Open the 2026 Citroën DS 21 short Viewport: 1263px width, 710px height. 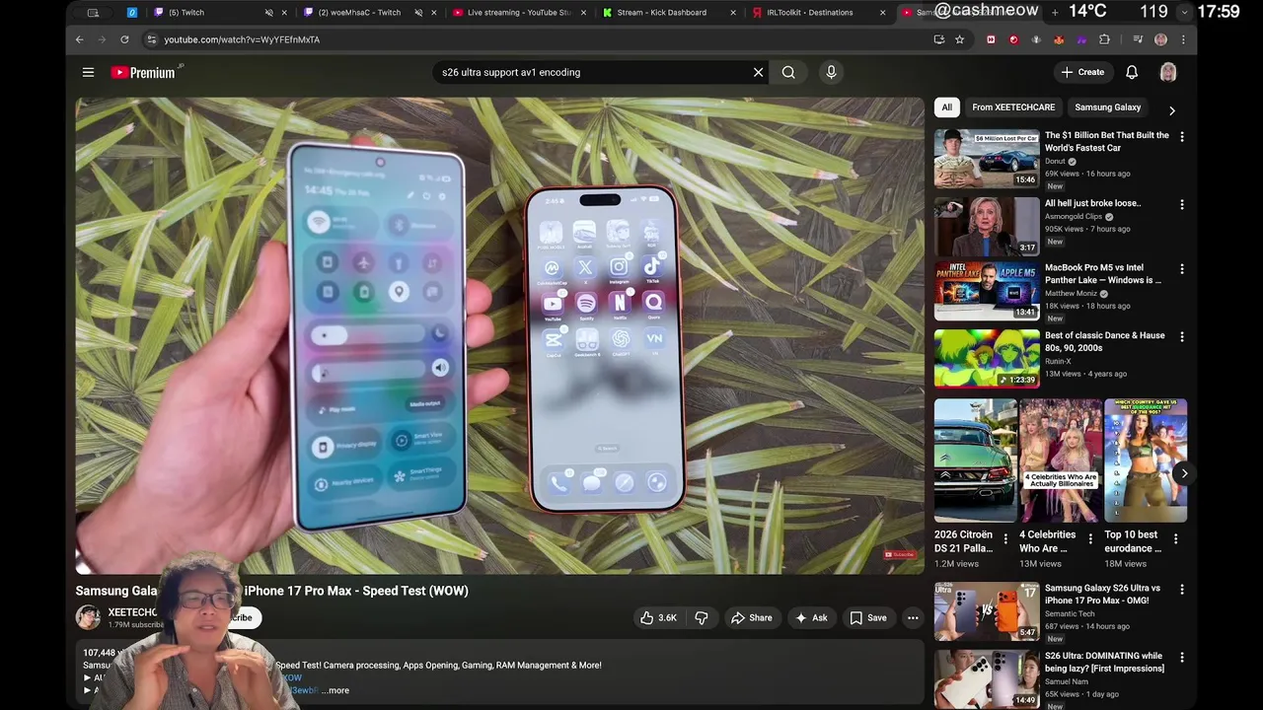(x=976, y=461)
